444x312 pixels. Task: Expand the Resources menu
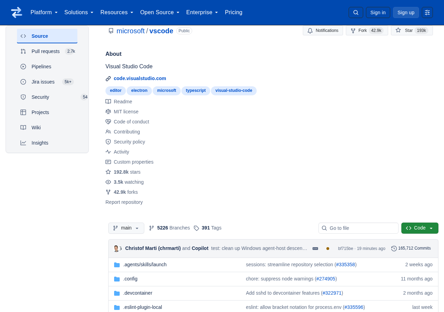pyautogui.click(x=117, y=12)
